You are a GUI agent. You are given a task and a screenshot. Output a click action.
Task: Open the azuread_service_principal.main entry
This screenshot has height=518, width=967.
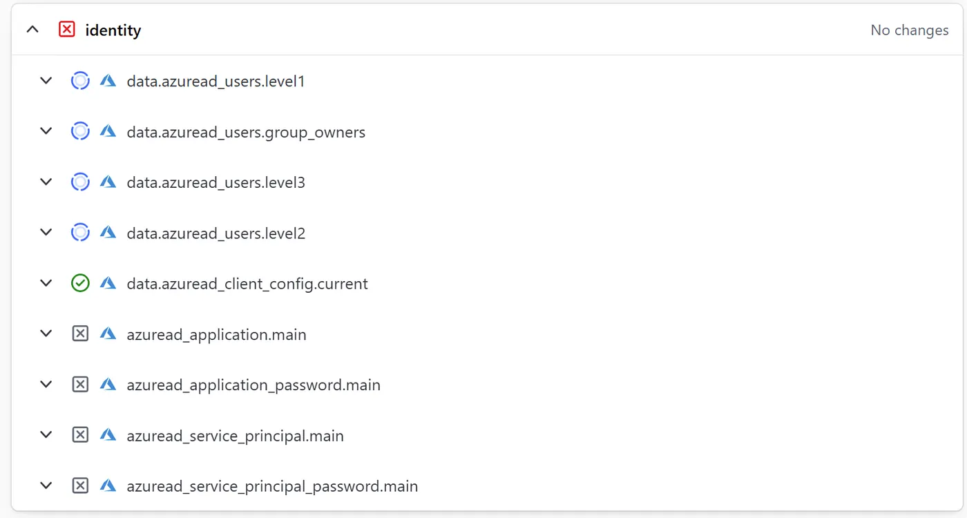[x=235, y=436]
